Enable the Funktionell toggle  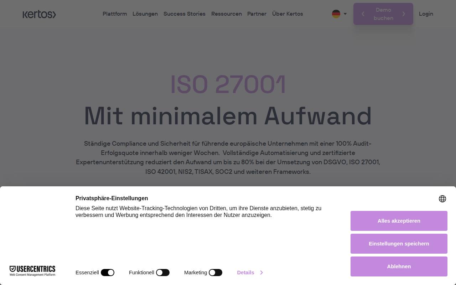[163, 273]
